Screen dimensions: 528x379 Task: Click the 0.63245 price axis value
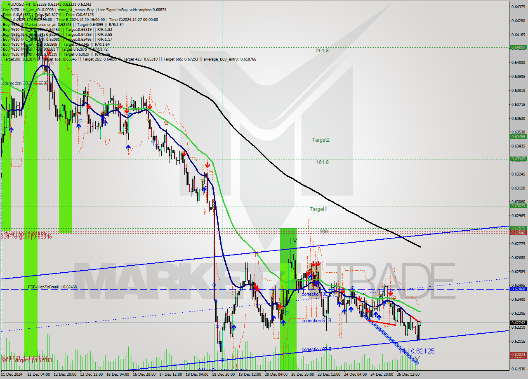[518, 174]
